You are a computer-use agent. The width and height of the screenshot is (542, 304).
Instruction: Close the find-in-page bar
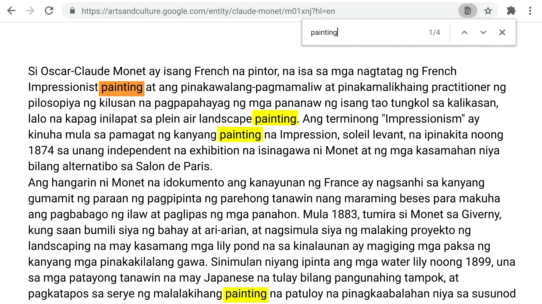[x=502, y=32]
